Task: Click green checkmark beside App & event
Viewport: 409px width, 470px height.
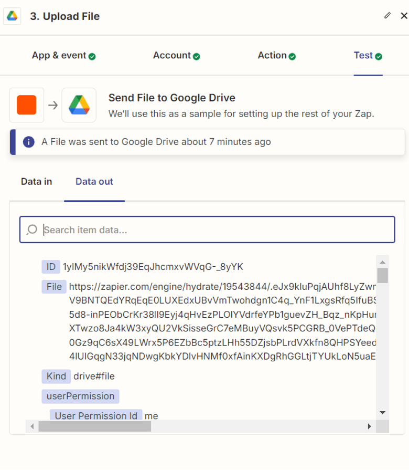Action: (92, 56)
